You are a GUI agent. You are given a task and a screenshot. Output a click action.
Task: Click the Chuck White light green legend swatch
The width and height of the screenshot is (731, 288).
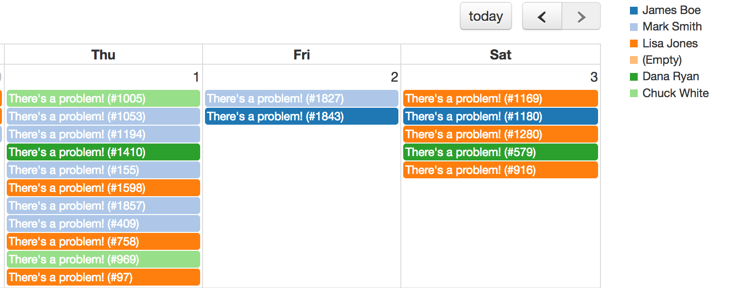pyautogui.click(x=632, y=93)
